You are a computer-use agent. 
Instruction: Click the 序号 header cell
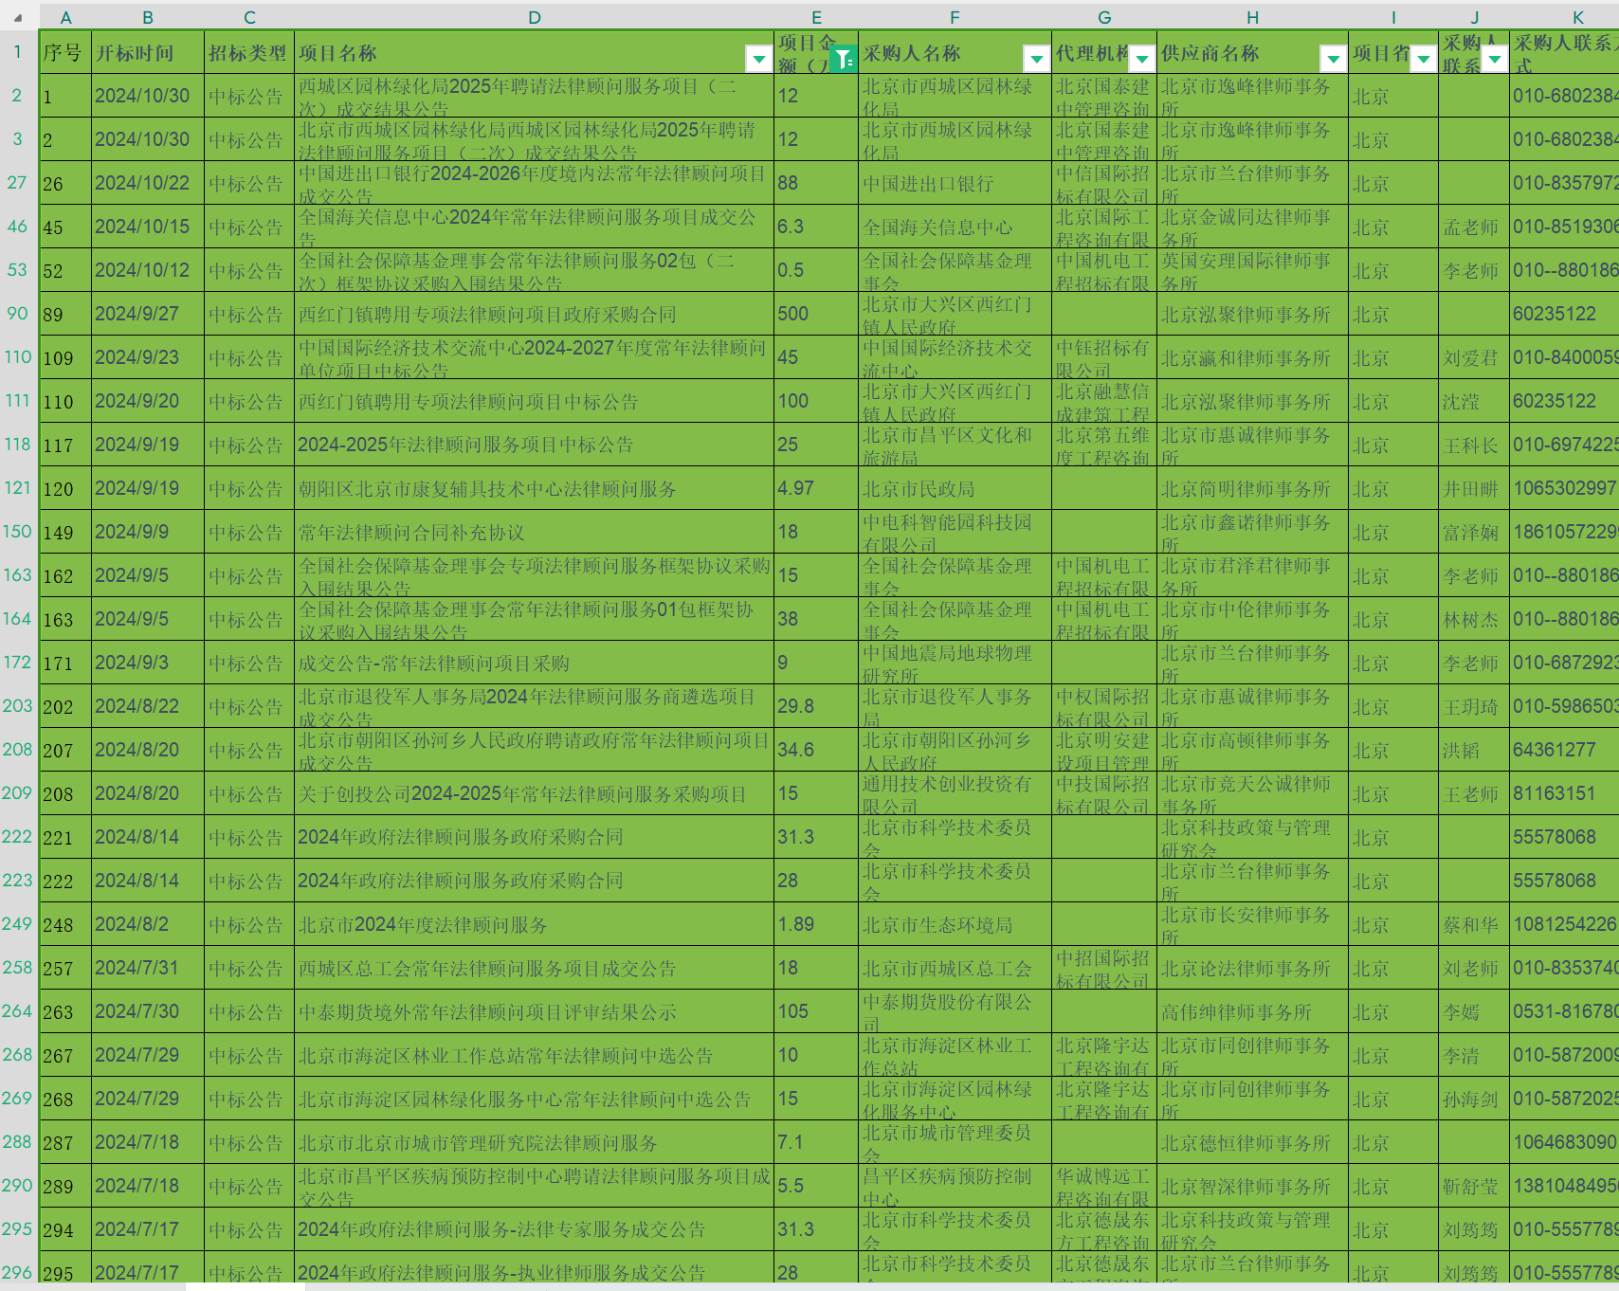tap(65, 53)
